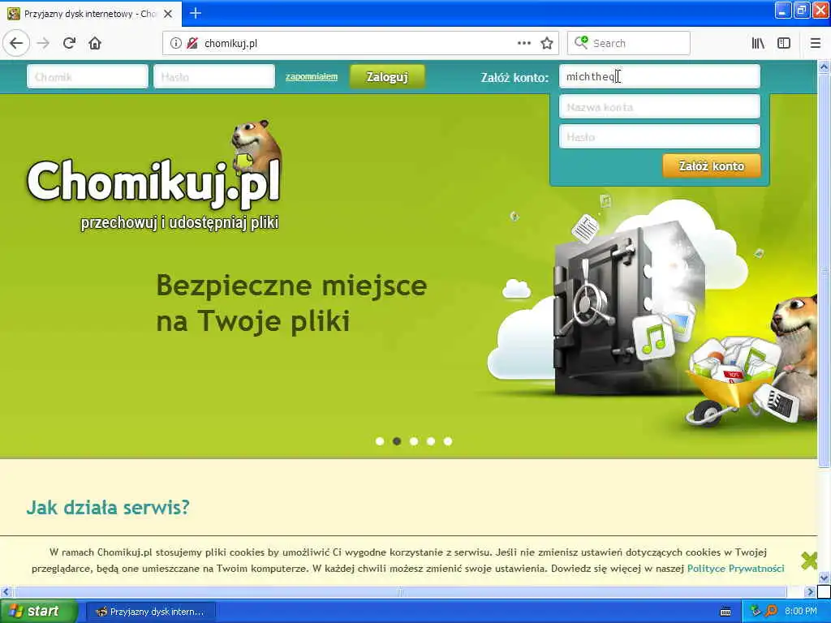Go back using the browser back arrow
The height and width of the screenshot is (623, 831).
(16, 44)
